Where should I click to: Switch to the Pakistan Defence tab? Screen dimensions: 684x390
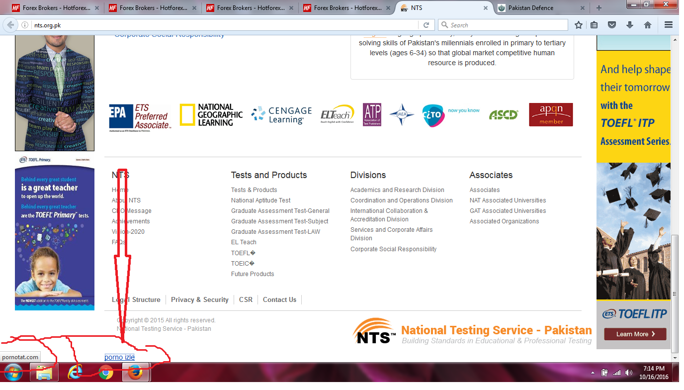pos(541,8)
